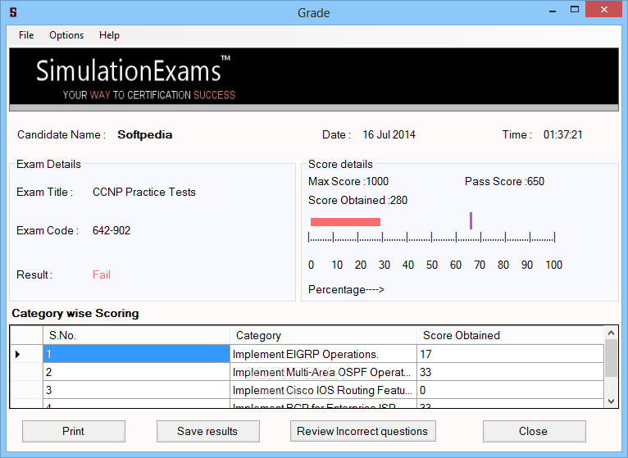Image resolution: width=628 pixels, height=458 pixels.
Task: Click the candidate name Softpedia
Action: (144, 134)
